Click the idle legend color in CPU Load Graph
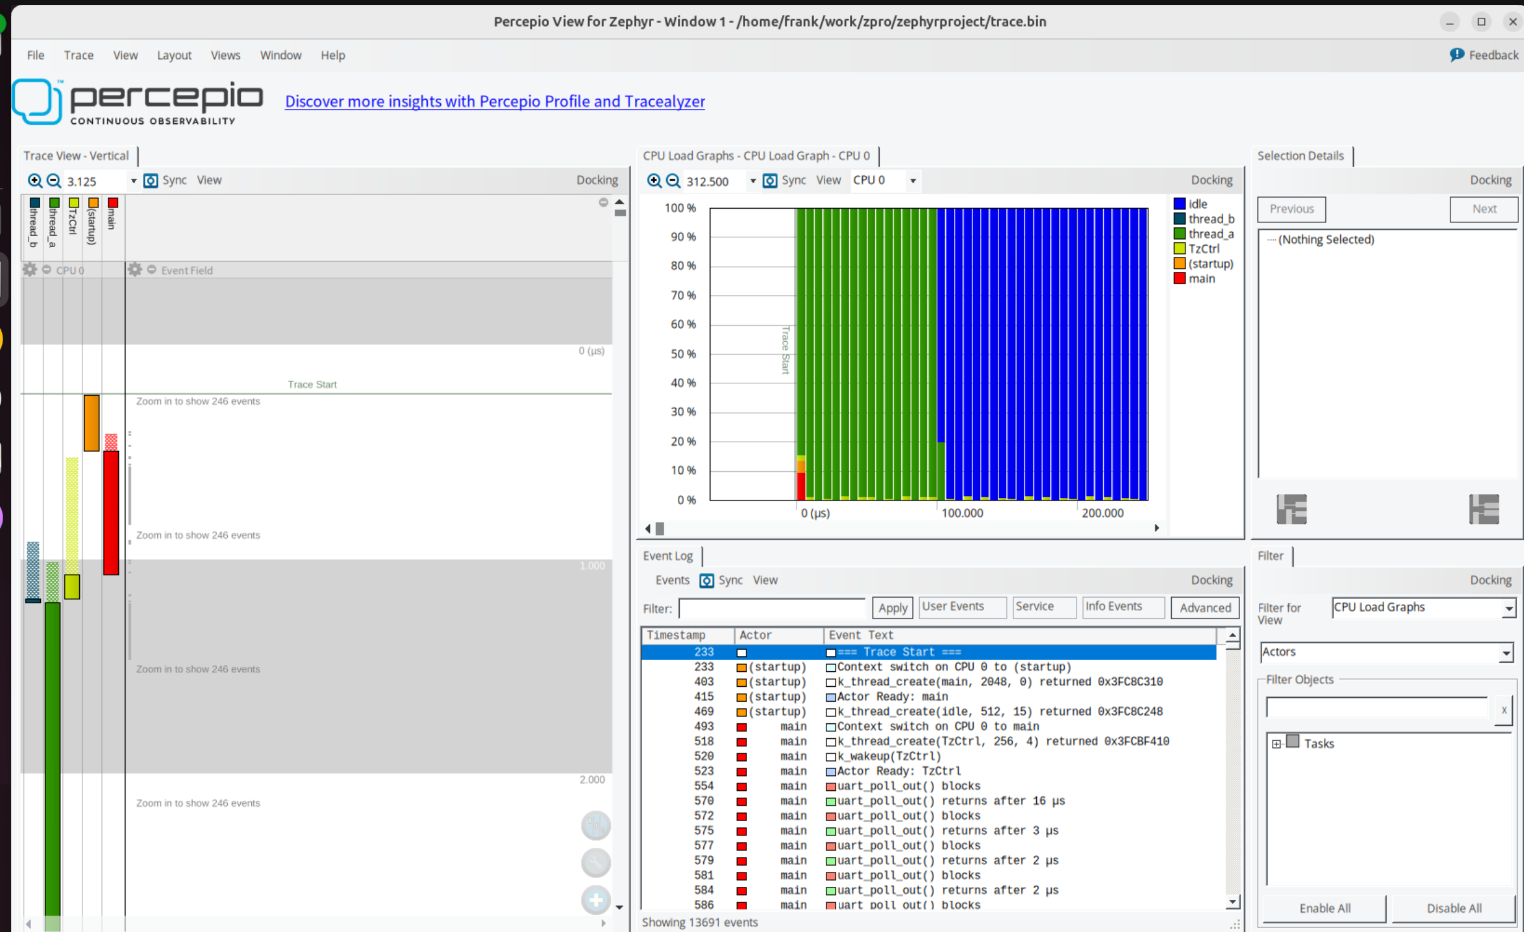Viewport: 1524px width, 932px height. [1179, 204]
